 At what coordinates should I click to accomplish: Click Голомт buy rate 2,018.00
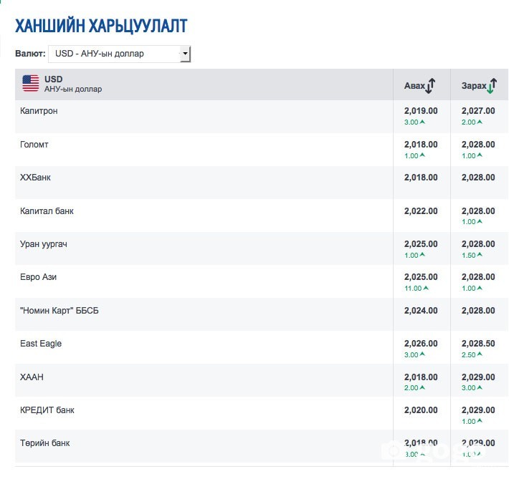(421, 145)
